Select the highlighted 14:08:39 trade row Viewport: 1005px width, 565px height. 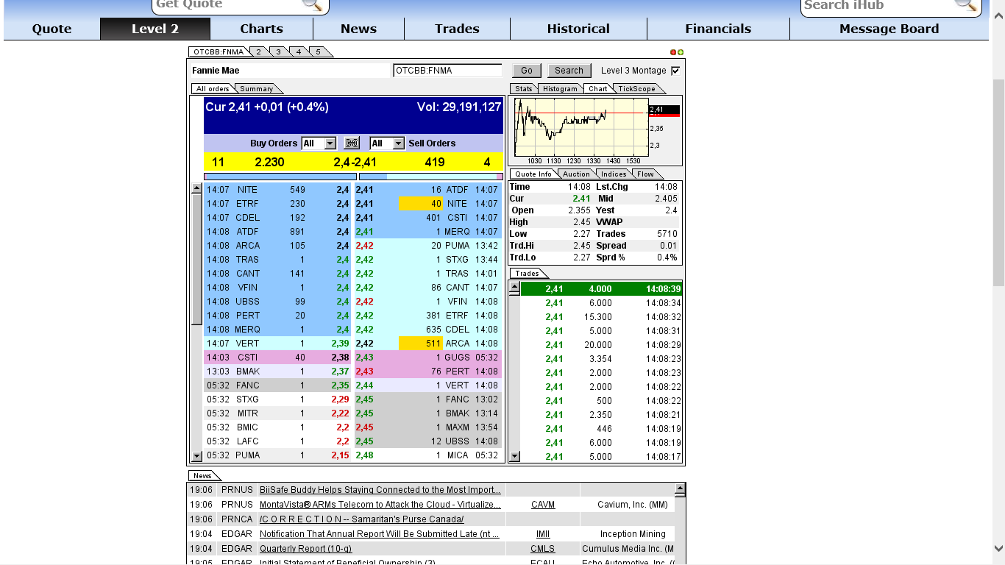pyautogui.click(x=601, y=289)
